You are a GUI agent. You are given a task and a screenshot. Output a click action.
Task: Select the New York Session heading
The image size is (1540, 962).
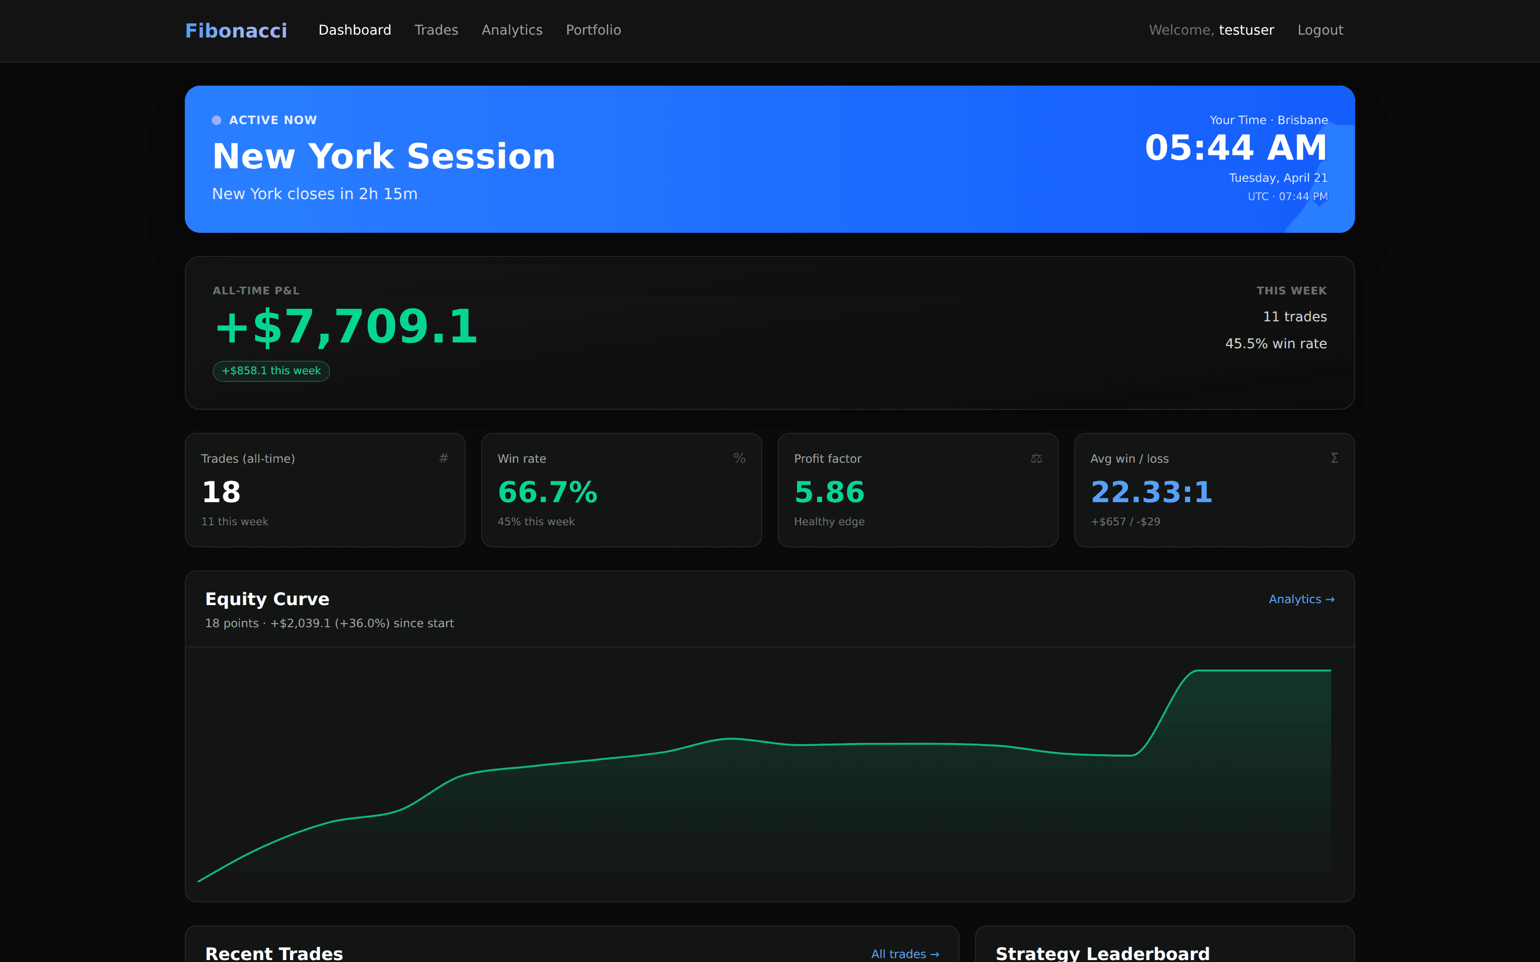click(x=384, y=156)
